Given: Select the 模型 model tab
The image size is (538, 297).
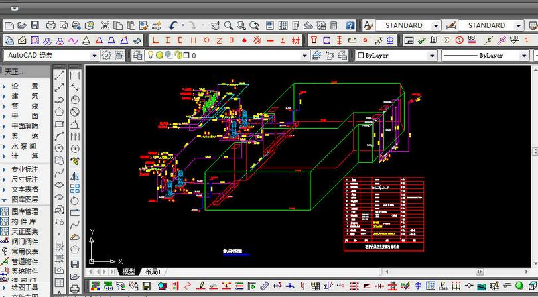Looking at the screenshot, I should (x=128, y=272).
